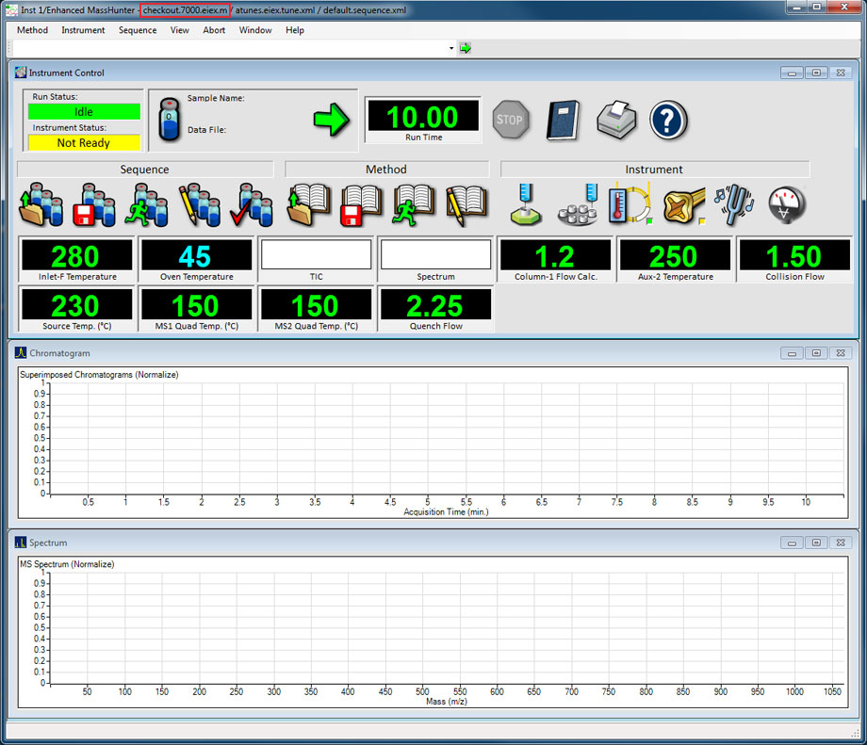This screenshot has width=867, height=745.
Task: Open the blue logbook icon
Action: click(x=564, y=121)
